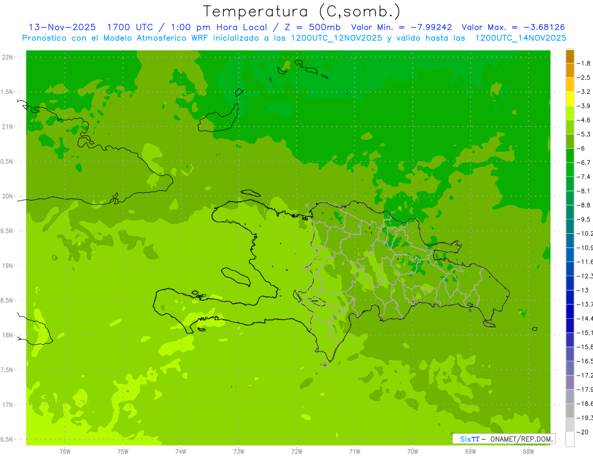Click the "76W" longitude label
The image size is (593, 458).
(65, 452)
